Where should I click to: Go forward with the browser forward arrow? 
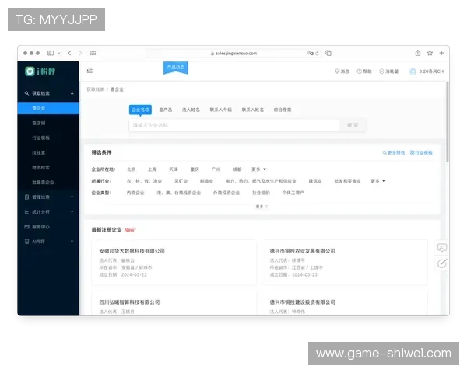click(80, 53)
